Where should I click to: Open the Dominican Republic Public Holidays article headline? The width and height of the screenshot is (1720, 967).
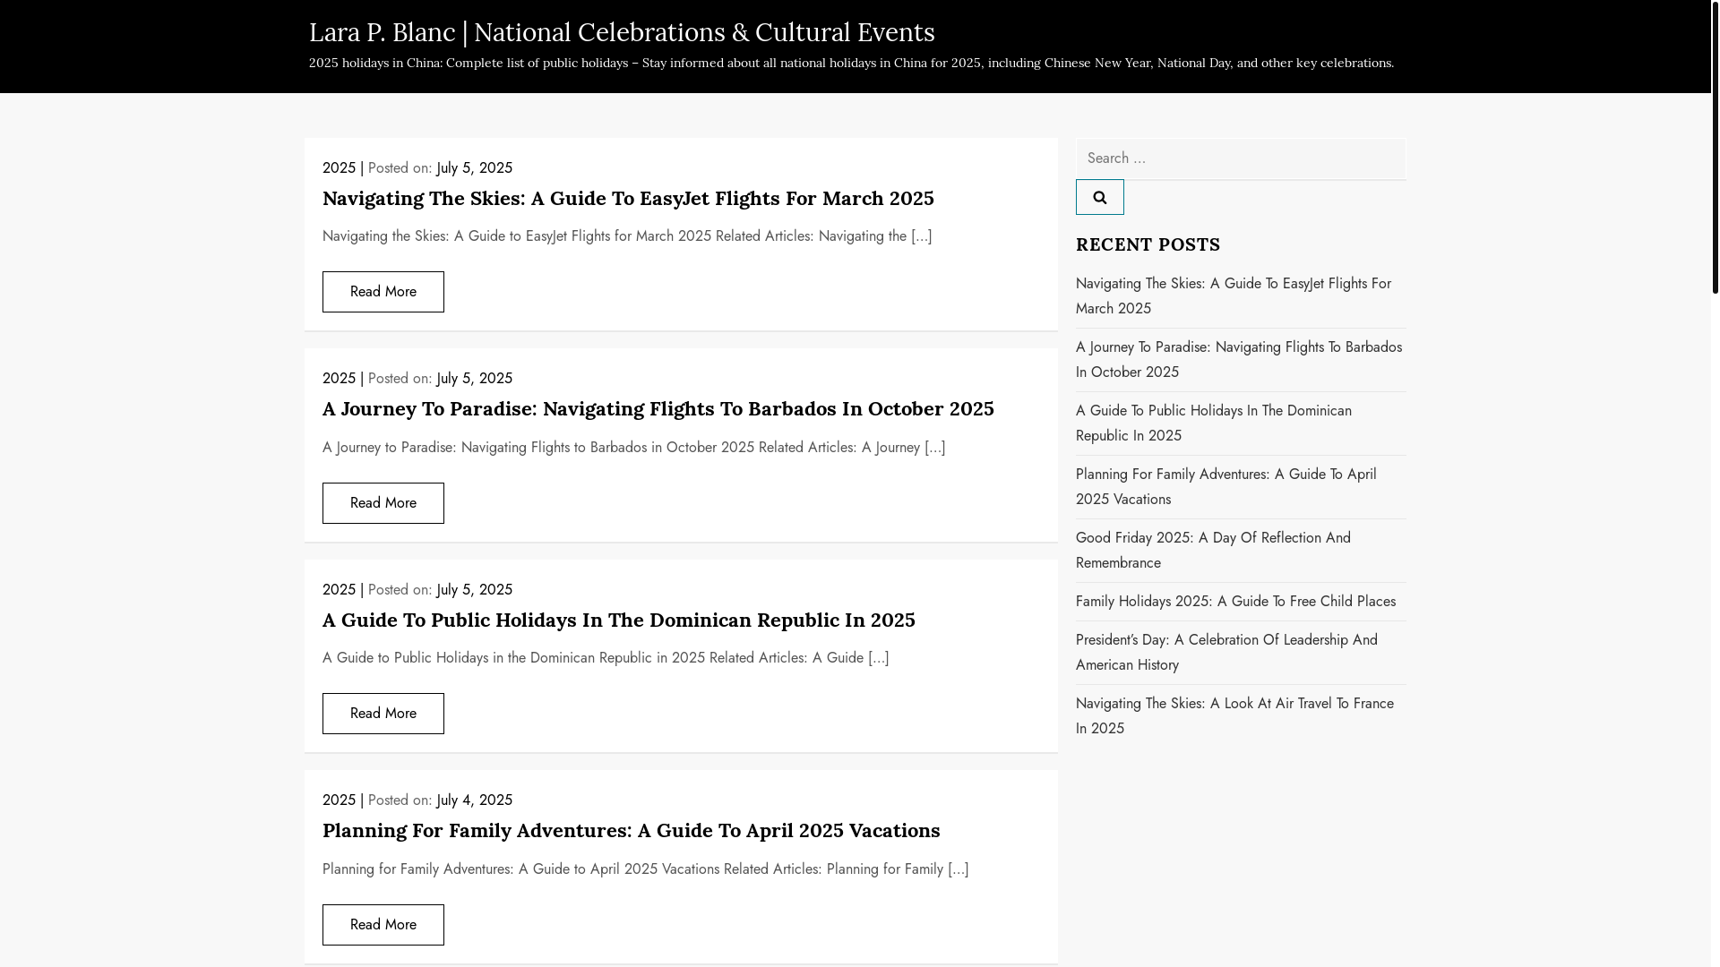pos(618,620)
